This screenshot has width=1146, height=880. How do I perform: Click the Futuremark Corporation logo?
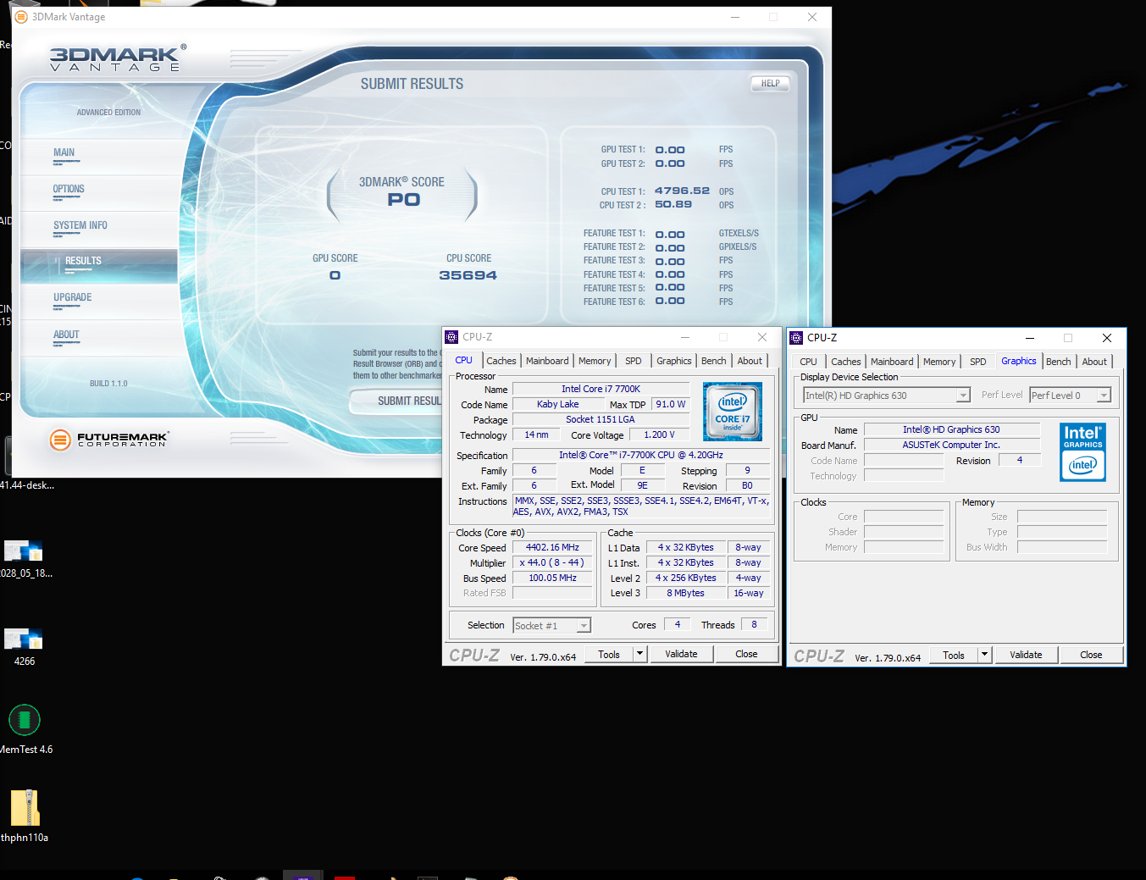point(108,439)
